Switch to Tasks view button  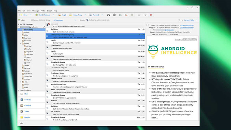click(31, 112)
